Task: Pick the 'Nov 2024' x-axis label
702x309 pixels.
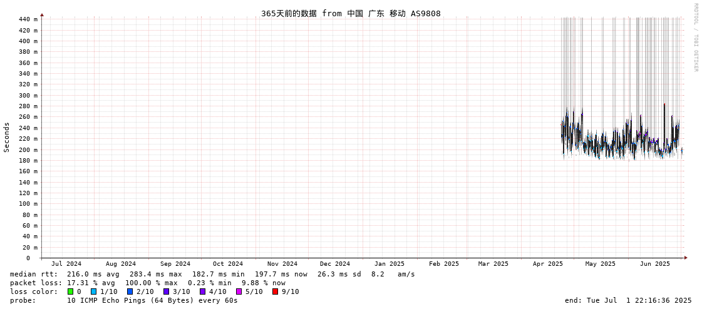Action: 282,264
